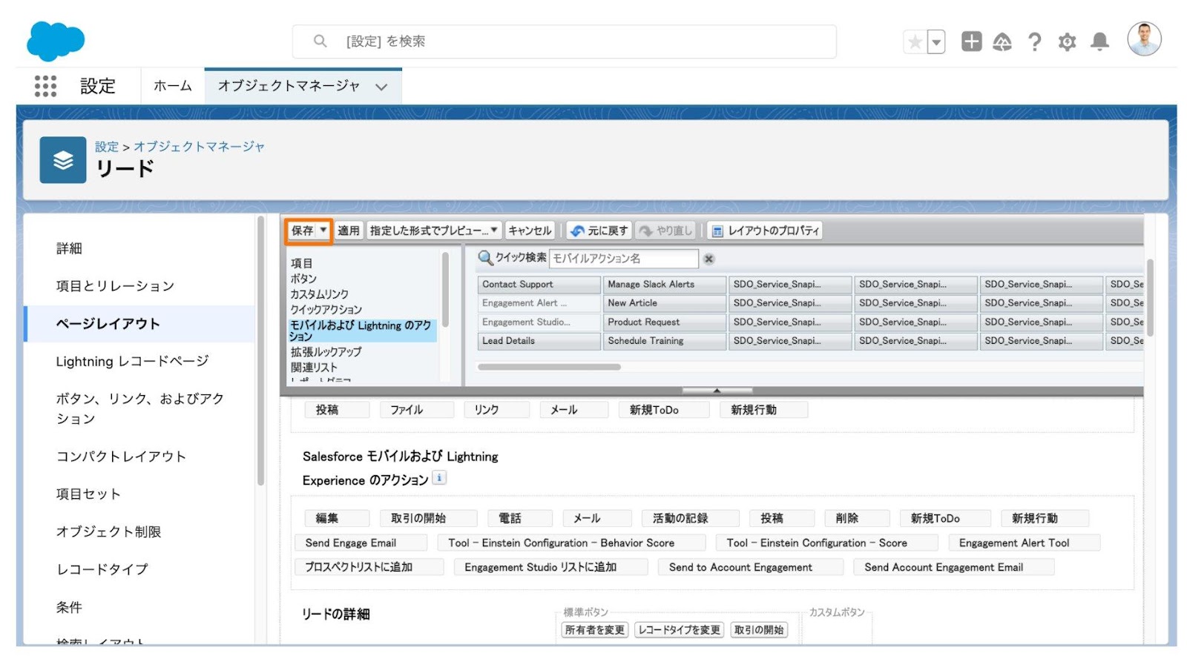1187x656 pixels.
Task: Open オブジェクト制限 in the sidebar
Action: (x=108, y=531)
